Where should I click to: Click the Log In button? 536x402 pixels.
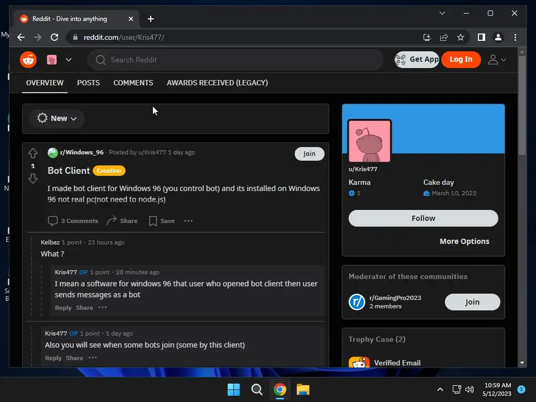[x=461, y=60]
